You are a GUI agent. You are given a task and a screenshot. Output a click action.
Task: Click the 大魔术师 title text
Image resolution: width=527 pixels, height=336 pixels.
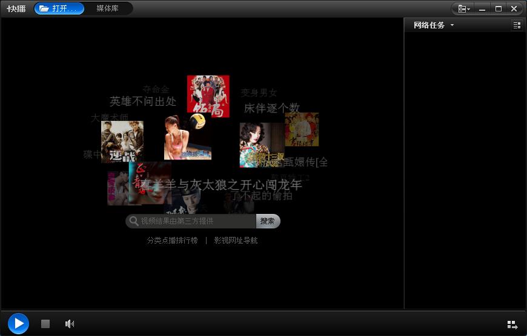pos(110,118)
